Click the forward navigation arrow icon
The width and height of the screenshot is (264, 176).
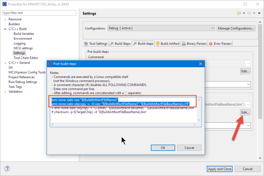pyautogui.click(x=249, y=13)
